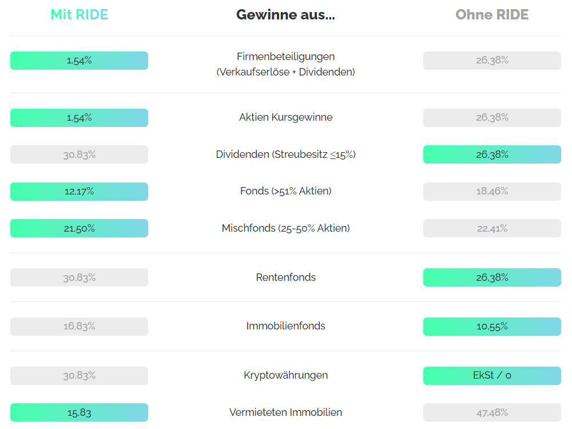
Task: Click the highlighted 26,38% bar for Dividenden
Action: pos(492,154)
